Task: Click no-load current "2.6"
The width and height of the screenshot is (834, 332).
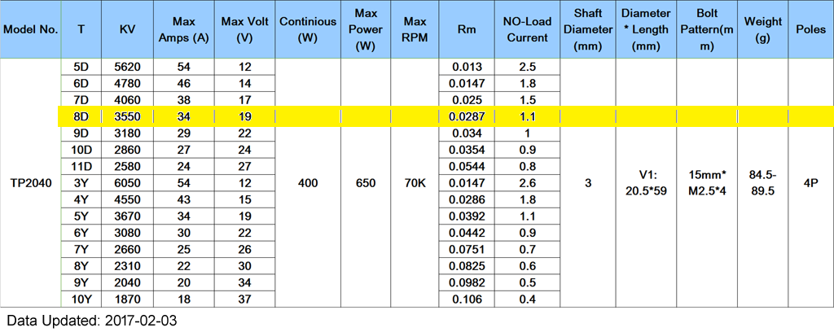Action: pos(527,183)
